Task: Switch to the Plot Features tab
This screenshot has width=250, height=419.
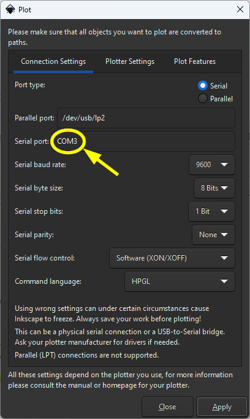Action: 195,61
